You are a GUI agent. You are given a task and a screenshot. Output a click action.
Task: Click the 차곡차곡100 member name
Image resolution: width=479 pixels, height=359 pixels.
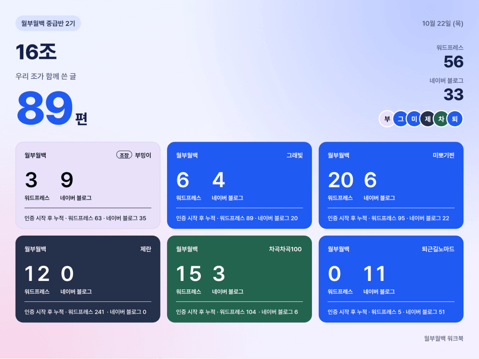(285, 249)
